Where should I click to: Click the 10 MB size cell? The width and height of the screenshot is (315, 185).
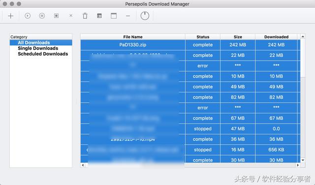coord(238,76)
